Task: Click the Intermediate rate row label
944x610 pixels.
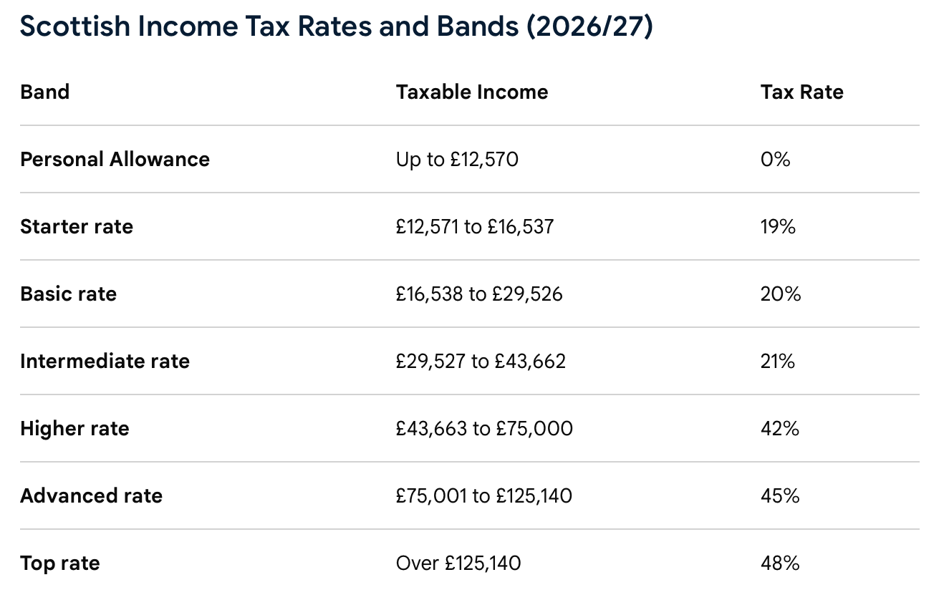Action: (105, 361)
